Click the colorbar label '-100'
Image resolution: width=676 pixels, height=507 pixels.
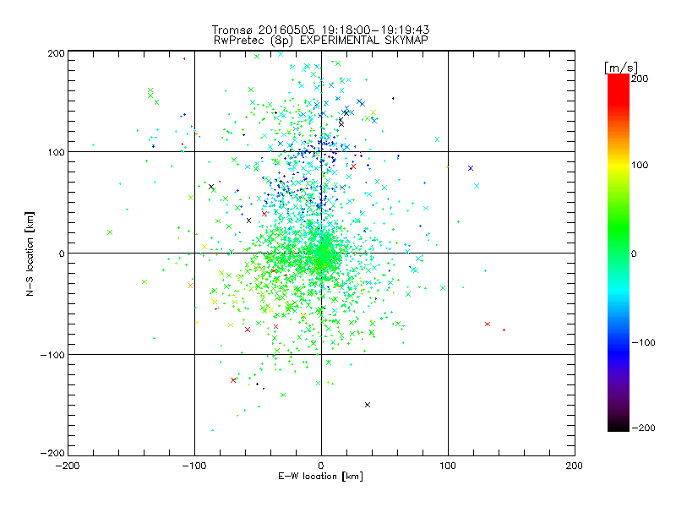pos(643,342)
